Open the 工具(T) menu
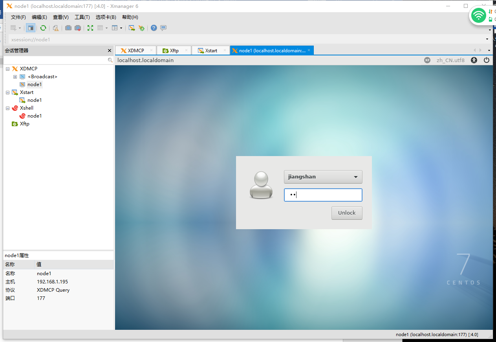This screenshot has width=496, height=342. click(x=82, y=17)
